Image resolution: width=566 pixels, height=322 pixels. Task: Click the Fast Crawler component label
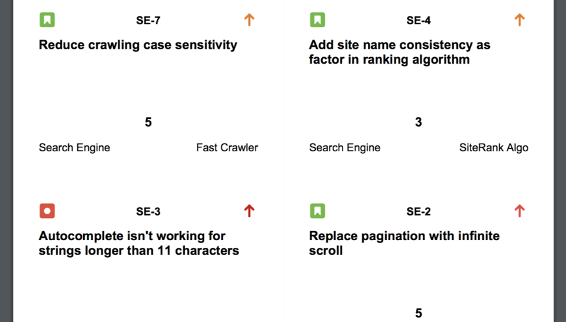(227, 148)
